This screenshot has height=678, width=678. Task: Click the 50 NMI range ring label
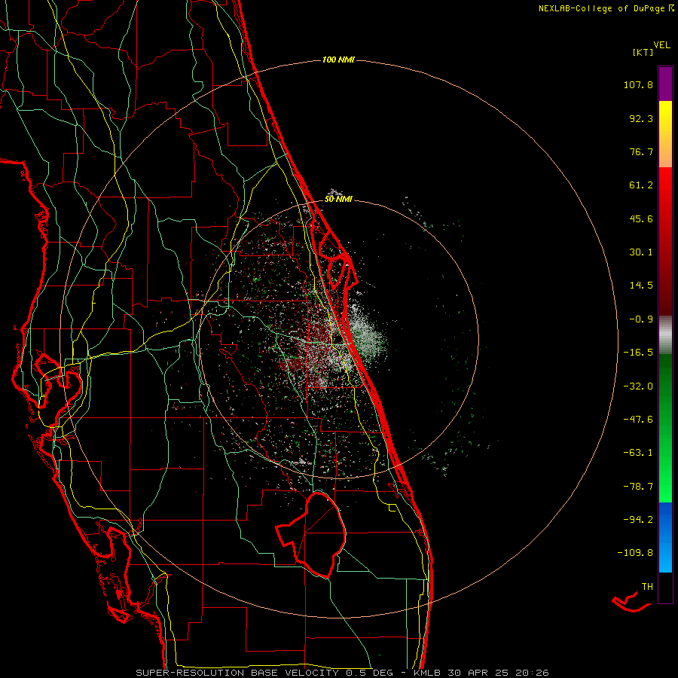(x=338, y=200)
